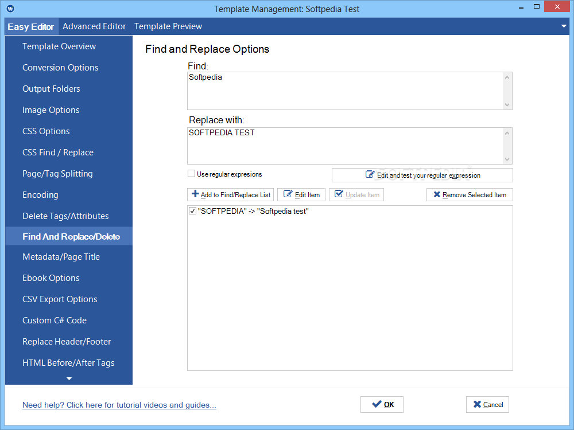Click inside the Find text field
The image size is (574, 430).
[x=345, y=91]
